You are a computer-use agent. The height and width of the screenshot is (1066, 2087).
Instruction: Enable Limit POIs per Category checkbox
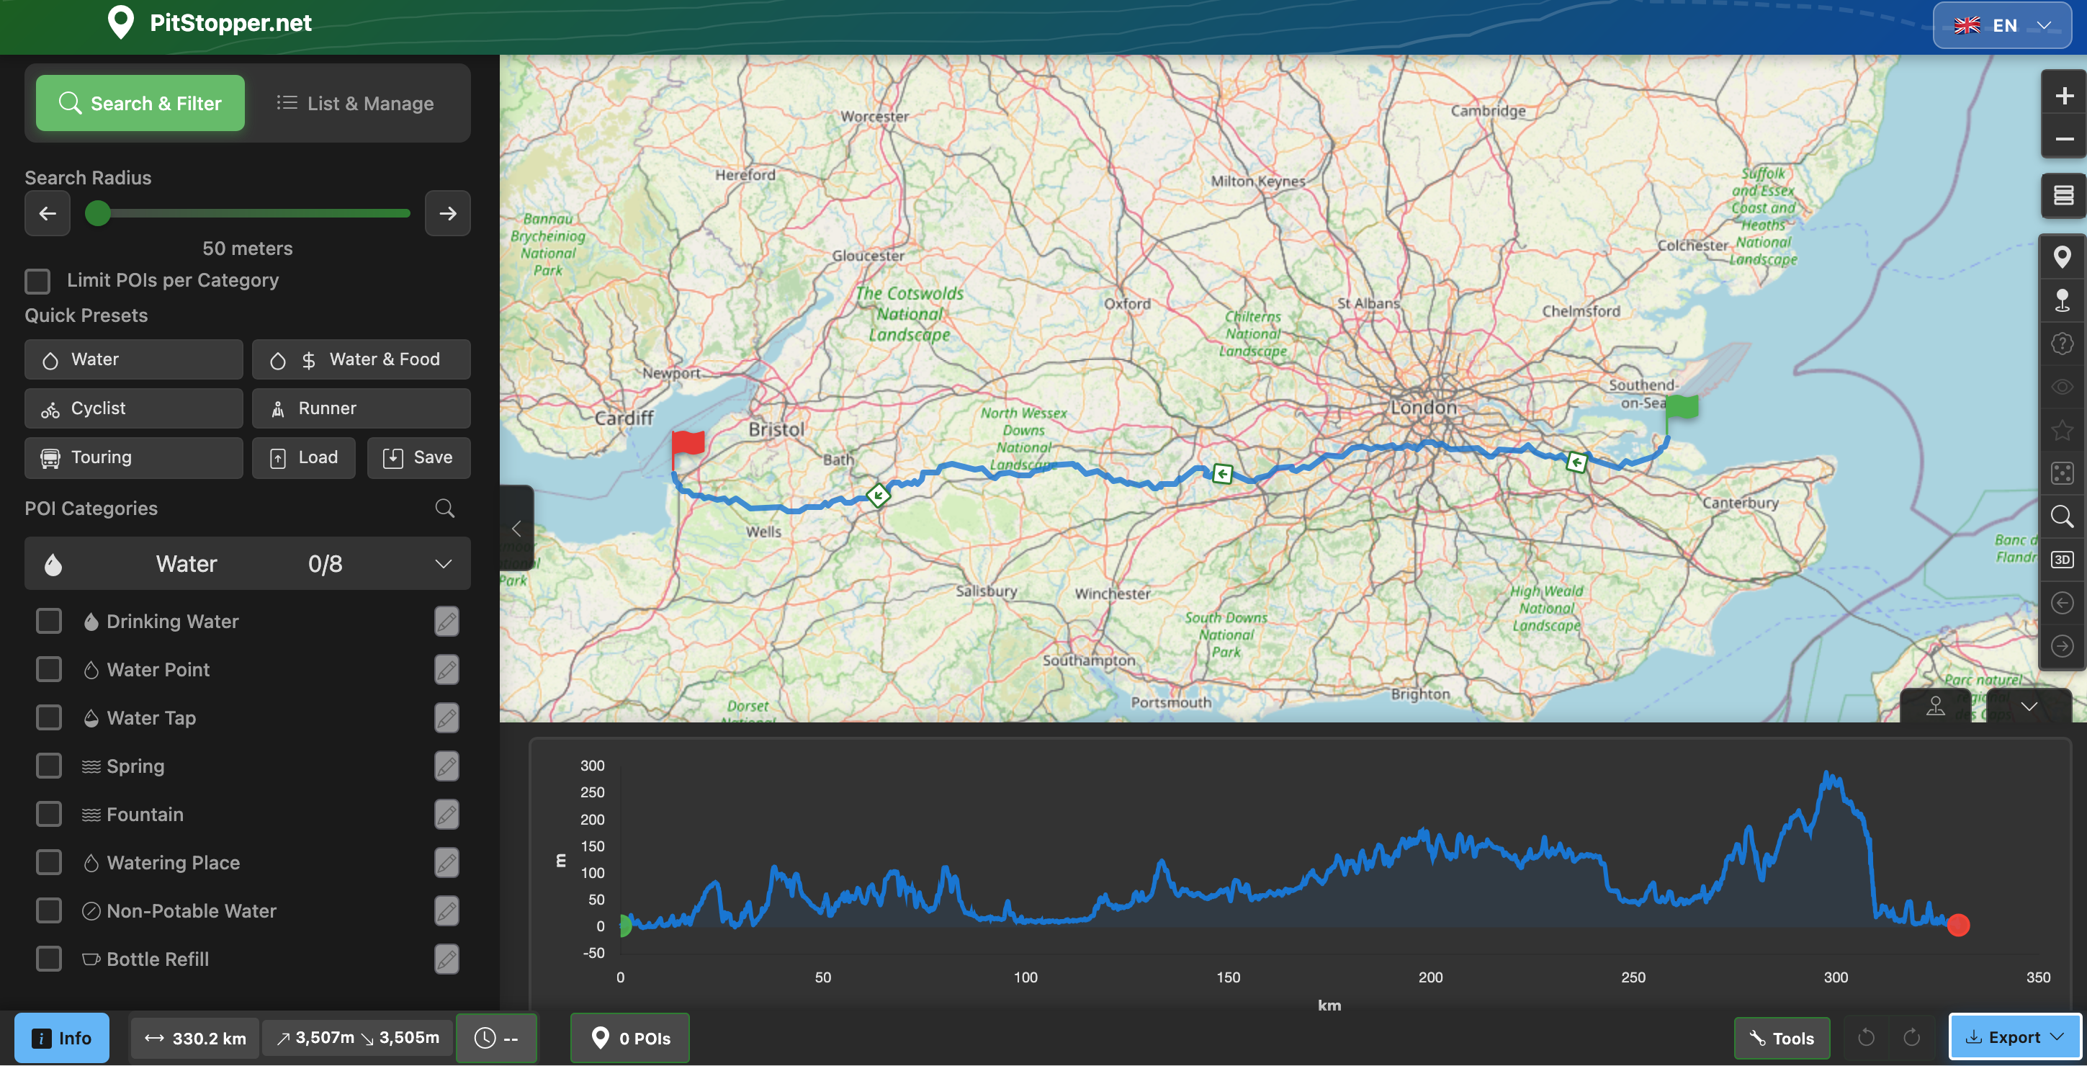pos(37,280)
